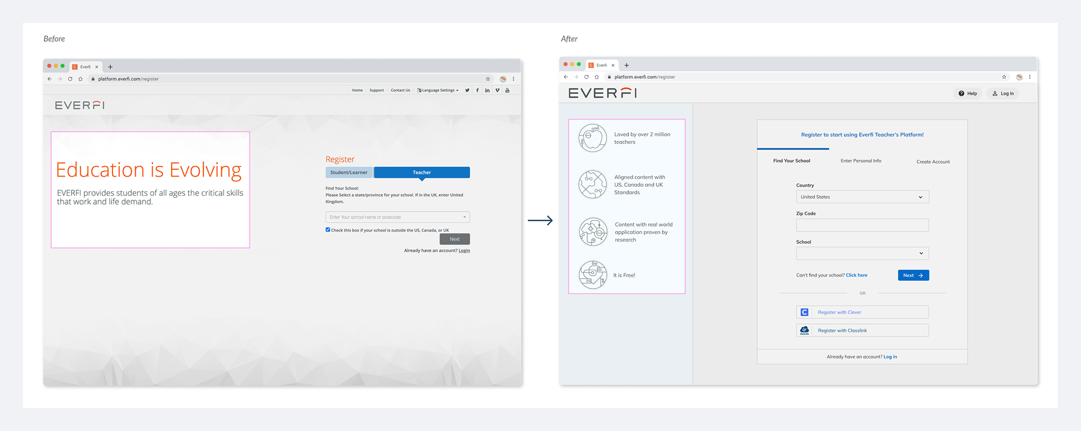Close Everfi tab in After browser
The image size is (1081, 431).
pos(613,65)
